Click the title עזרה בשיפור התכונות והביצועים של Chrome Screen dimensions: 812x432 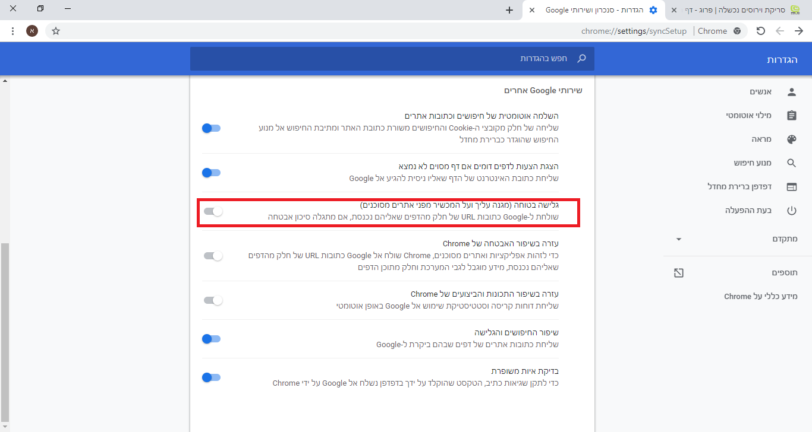click(x=484, y=294)
